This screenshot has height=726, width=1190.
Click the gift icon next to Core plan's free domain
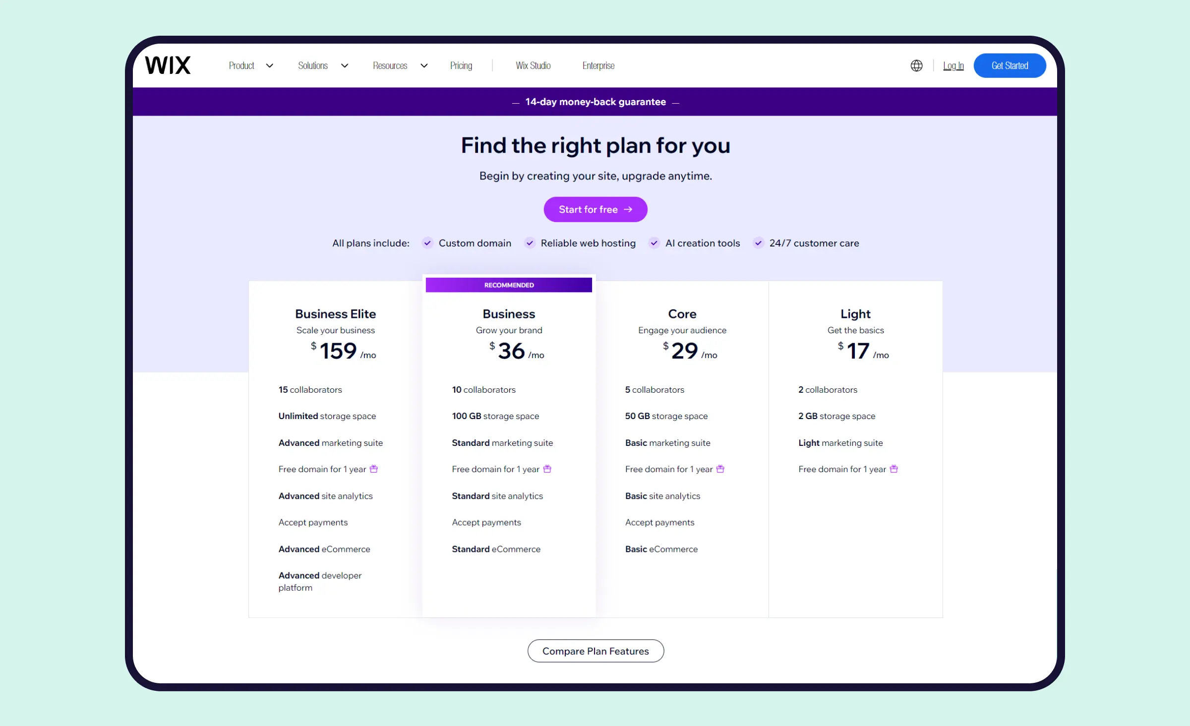(x=720, y=469)
